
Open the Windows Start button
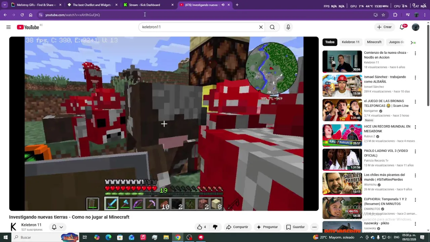coord(5,237)
